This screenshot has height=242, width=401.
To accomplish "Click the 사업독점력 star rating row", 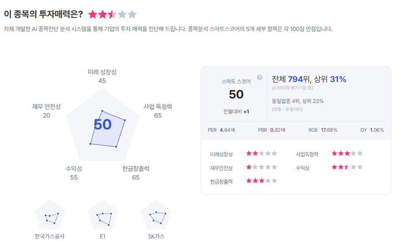I will tap(347, 154).
